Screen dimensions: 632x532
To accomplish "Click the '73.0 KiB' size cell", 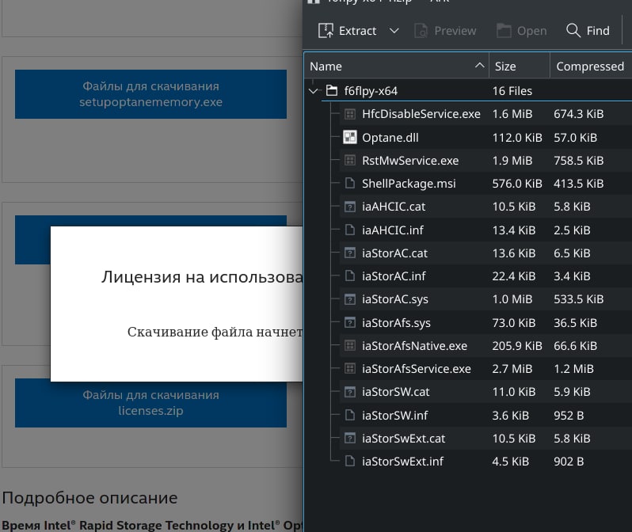I will 514,323.
